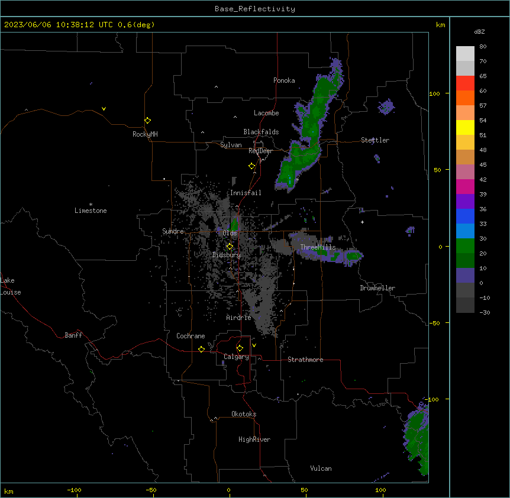Click the 100 tick on right axis
This screenshot has width=510, height=498.
coord(434,93)
